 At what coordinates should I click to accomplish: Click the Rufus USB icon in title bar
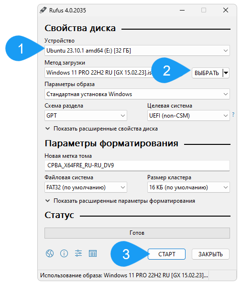pos(43,10)
